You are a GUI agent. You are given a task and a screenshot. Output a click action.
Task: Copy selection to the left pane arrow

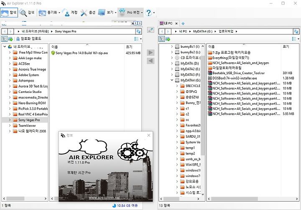pyautogui.click(x=150, y=61)
